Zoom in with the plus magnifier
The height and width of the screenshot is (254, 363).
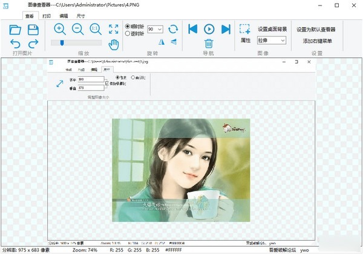click(x=60, y=29)
